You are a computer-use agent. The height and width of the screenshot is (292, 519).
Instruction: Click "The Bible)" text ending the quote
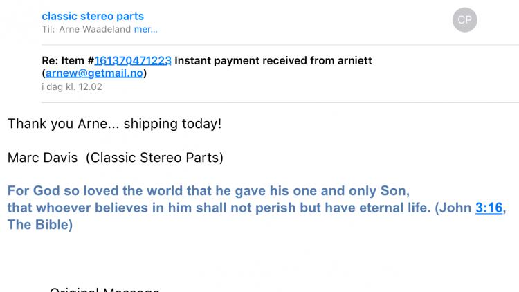click(x=39, y=225)
